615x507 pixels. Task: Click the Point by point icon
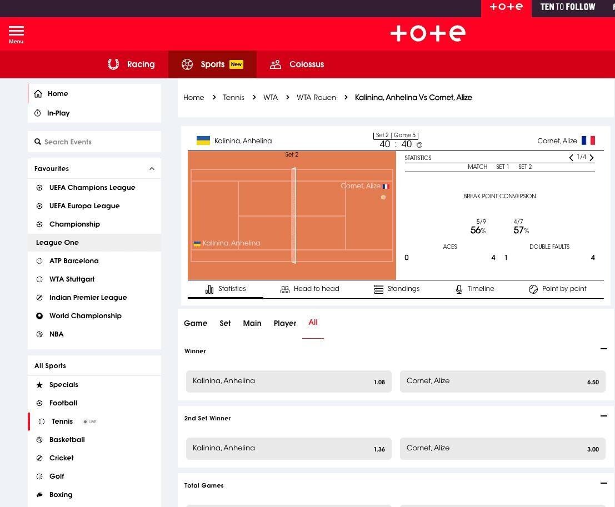tap(533, 289)
